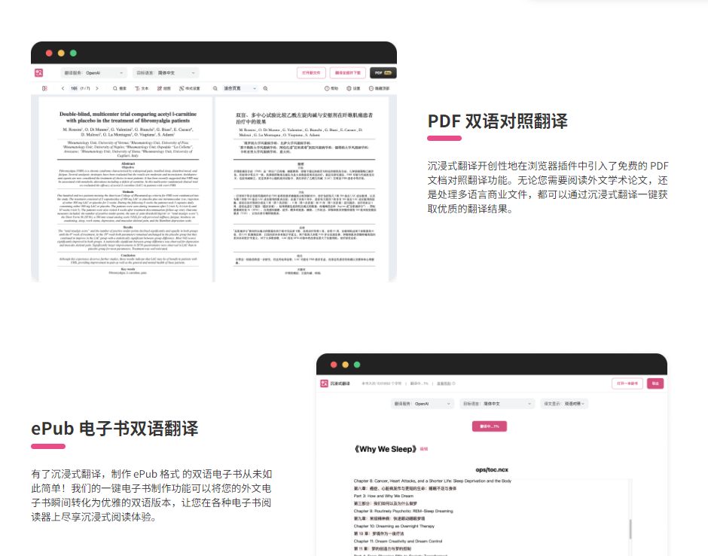Click the translated Chinese PDF page

(x=301, y=189)
